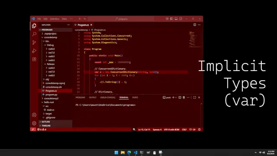Click the UTF-8 with BOM encoding button

(171, 130)
